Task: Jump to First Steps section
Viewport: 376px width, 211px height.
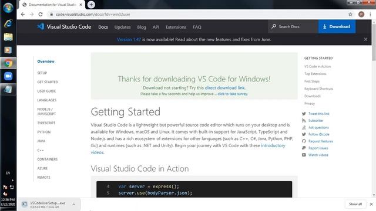Action: (312, 81)
